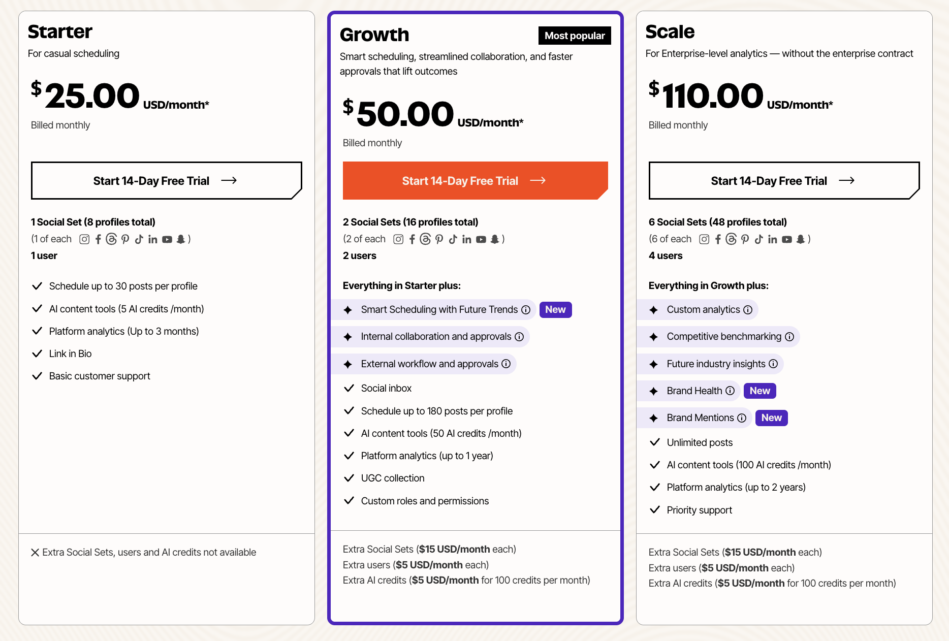The width and height of the screenshot is (949, 641).
Task: Open the Competitive benchmarking info icon
Action: pos(789,336)
